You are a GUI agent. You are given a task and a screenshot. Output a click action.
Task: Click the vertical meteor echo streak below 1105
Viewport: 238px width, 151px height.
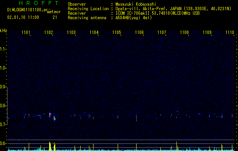118,117
